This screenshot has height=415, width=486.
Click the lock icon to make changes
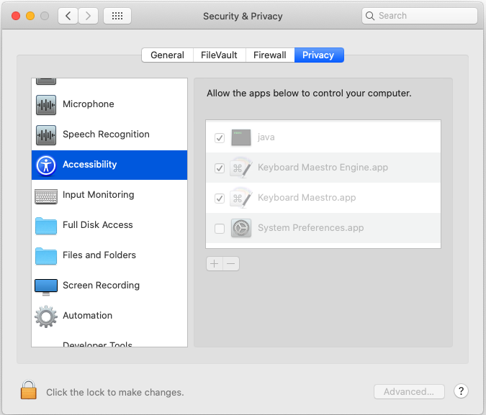[x=28, y=391]
